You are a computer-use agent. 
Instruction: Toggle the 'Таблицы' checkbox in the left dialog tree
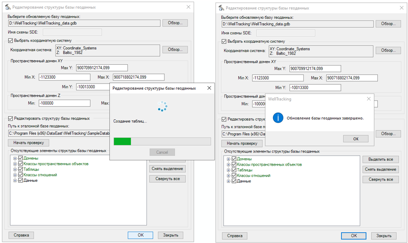(x=20, y=170)
